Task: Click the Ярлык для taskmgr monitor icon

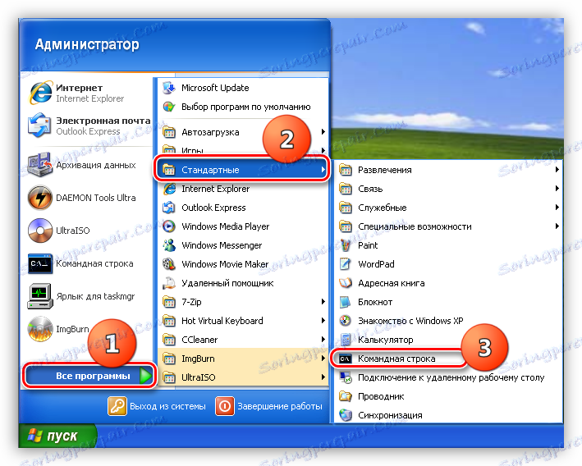Action: tap(39, 296)
